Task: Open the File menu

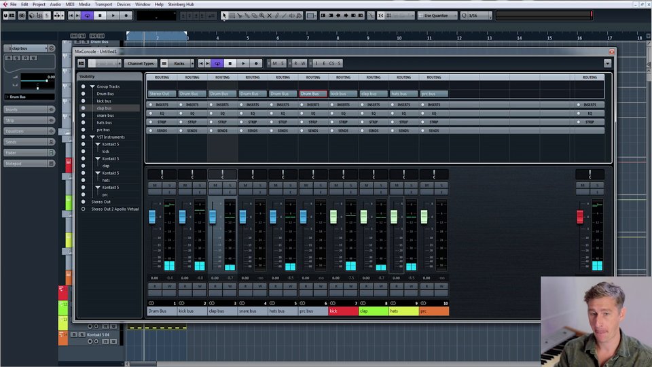Action: click(14, 4)
